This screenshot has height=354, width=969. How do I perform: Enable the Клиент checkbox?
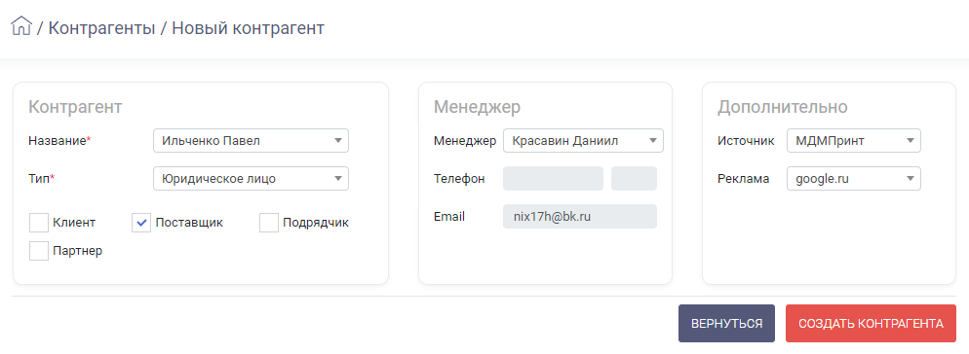tap(39, 223)
